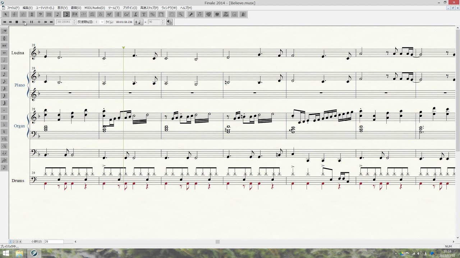Rewind playback to the beginning
This screenshot has width=460, height=258.
[x=5, y=22]
